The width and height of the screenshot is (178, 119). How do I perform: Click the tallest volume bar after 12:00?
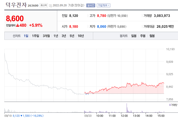click(x=127, y=108)
